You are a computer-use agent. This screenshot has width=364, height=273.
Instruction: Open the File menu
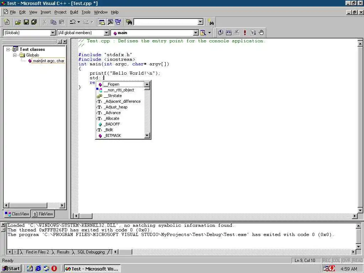13,12
